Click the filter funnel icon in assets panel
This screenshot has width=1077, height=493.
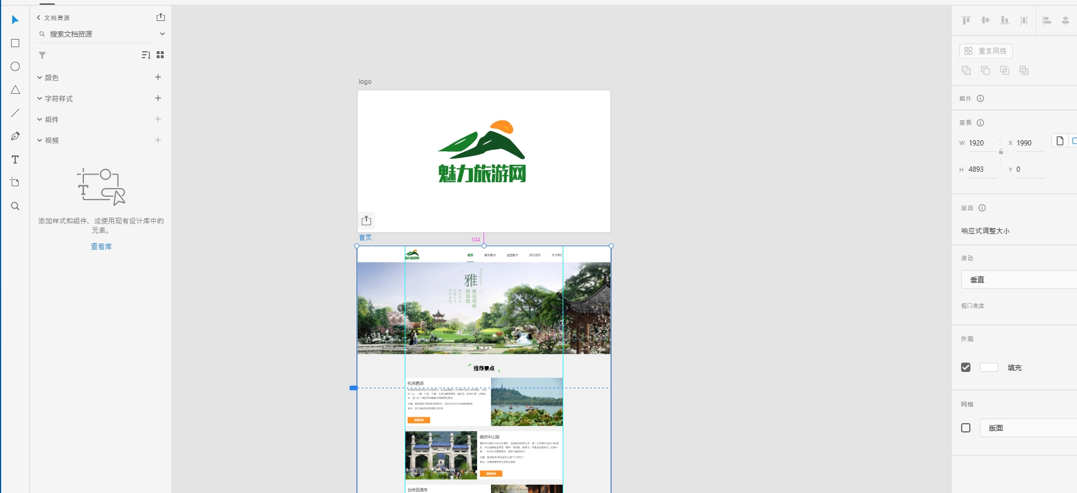click(x=42, y=55)
